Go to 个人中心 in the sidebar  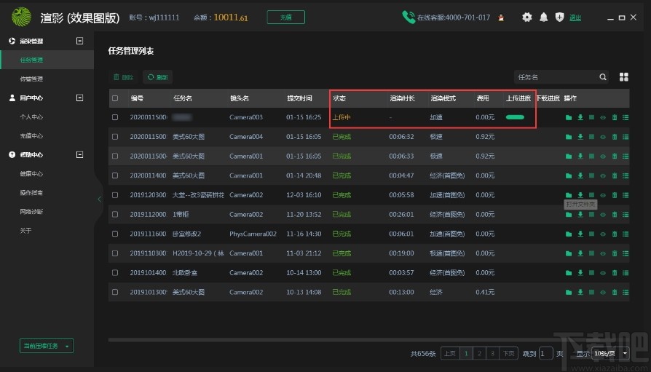[x=31, y=117]
